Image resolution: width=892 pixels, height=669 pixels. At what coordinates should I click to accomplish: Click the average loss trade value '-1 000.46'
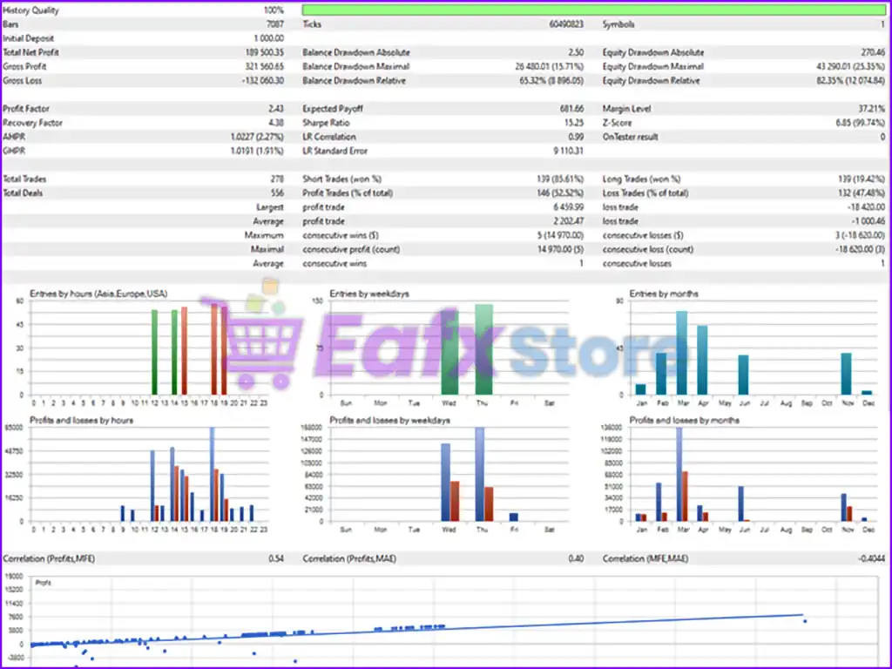point(868,221)
